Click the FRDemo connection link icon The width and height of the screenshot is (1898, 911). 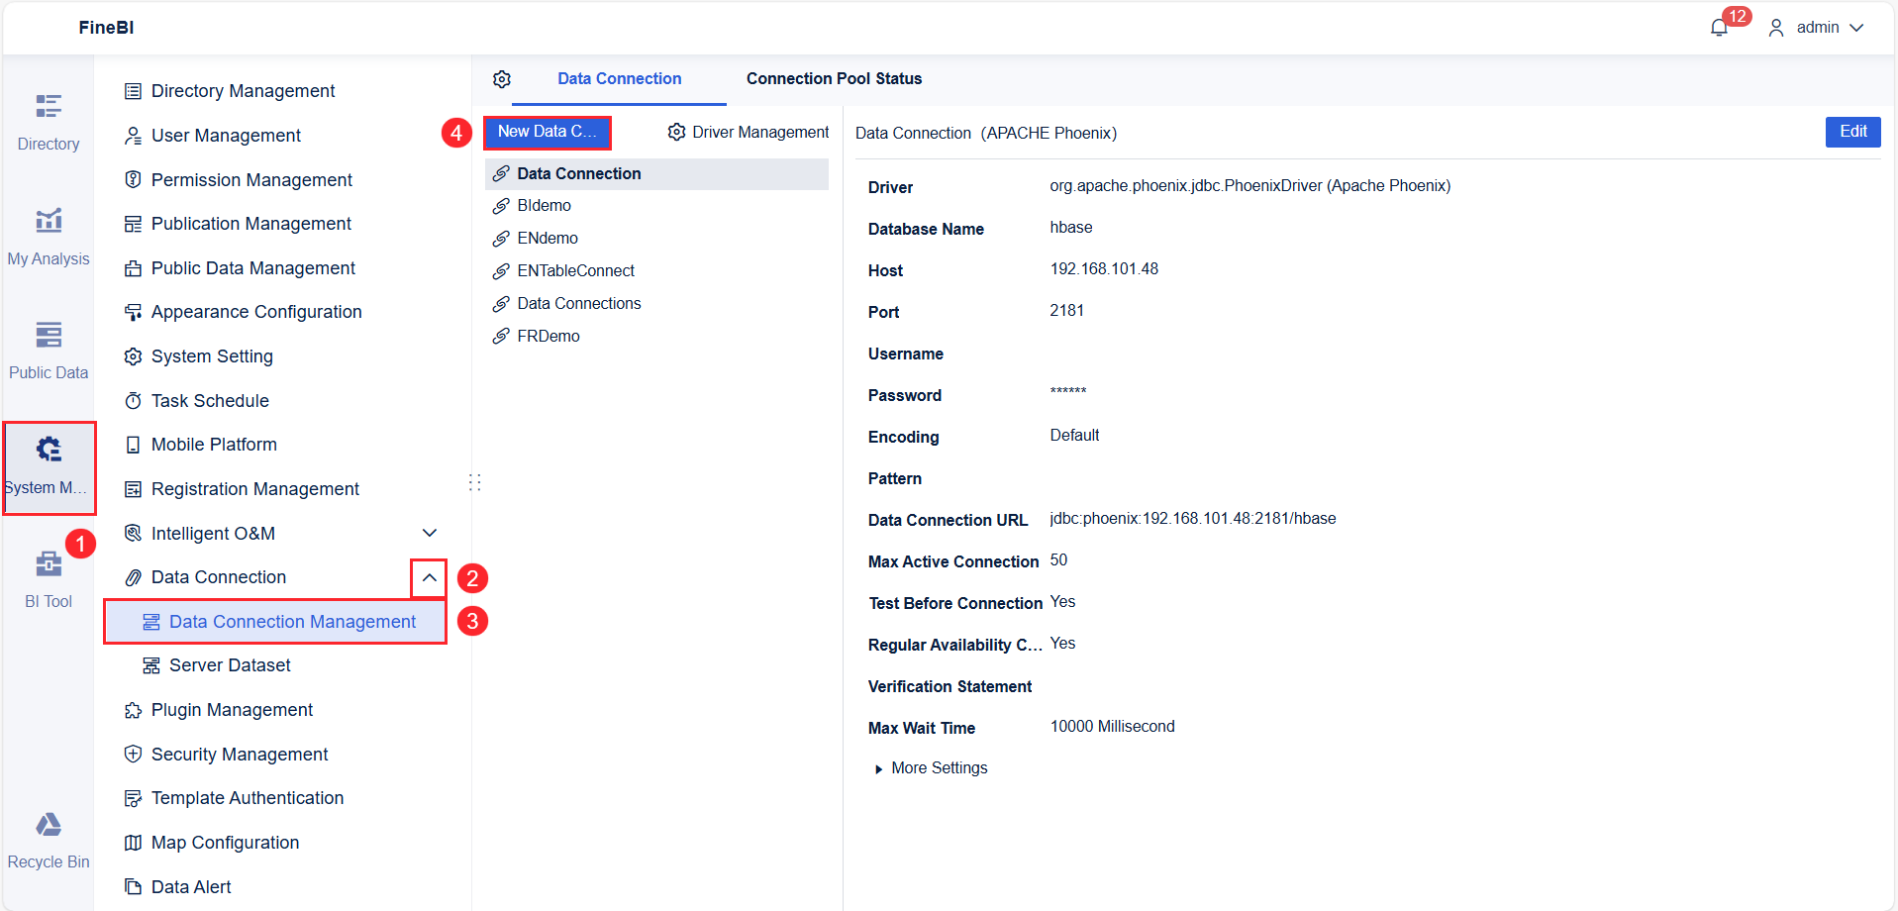click(x=501, y=337)
